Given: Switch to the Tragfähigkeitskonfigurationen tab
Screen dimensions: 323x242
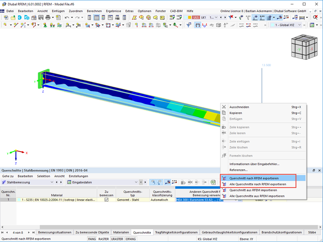Looking at the screenshot, I should pos(176,232).
